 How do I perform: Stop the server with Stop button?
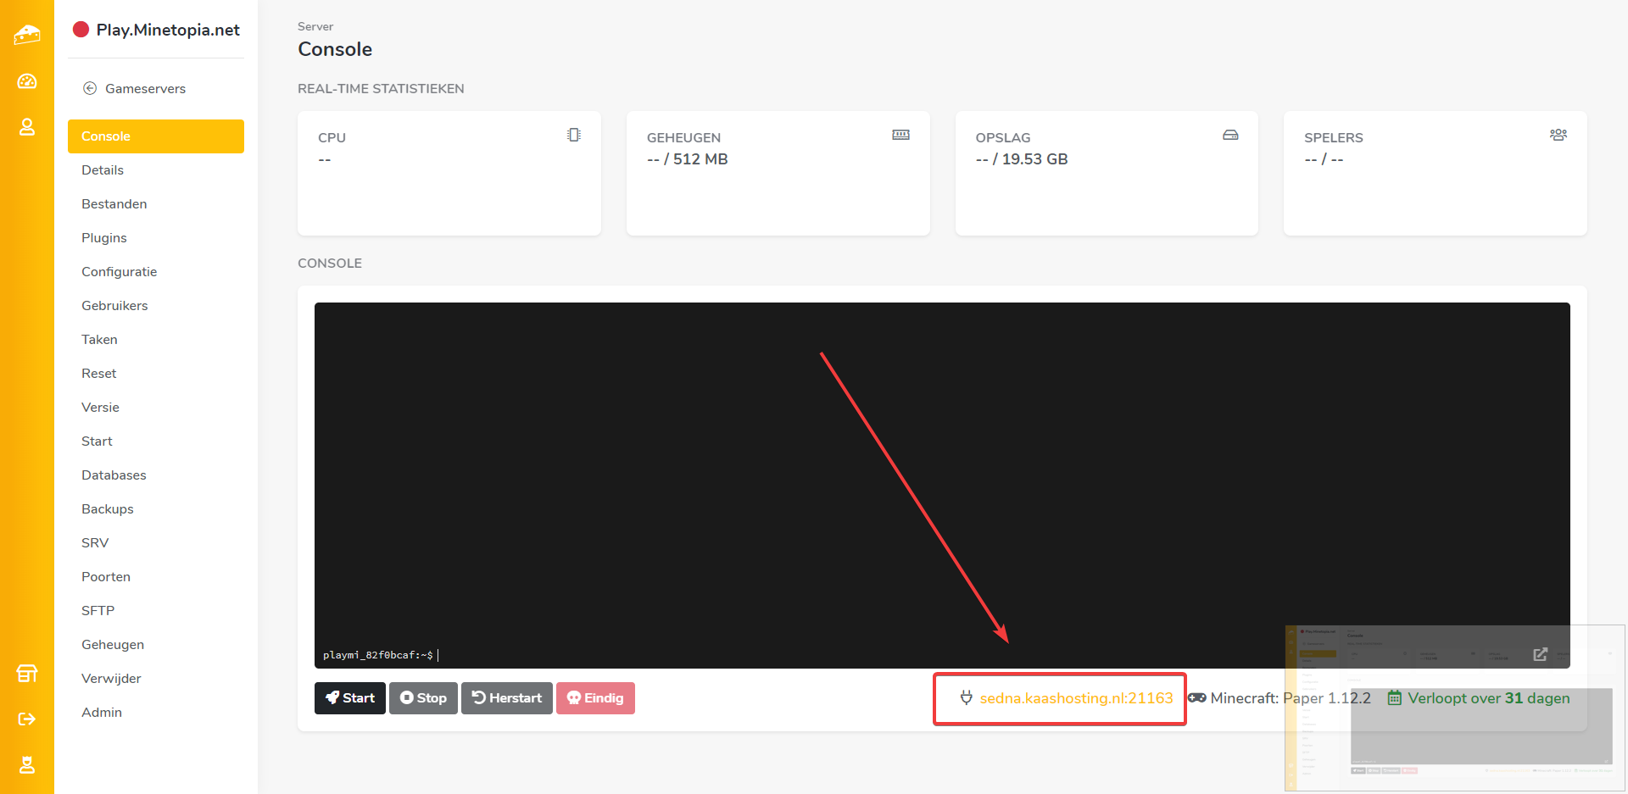tap(423, 698)
